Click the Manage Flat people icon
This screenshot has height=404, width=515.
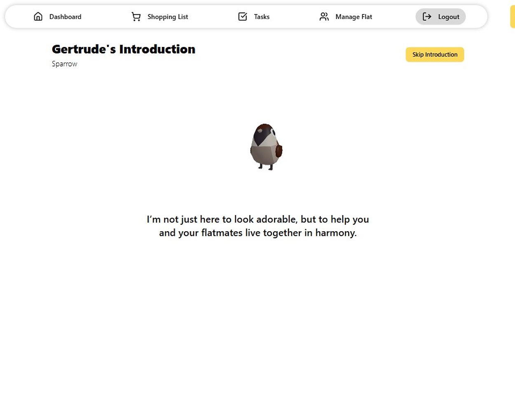coord(324,16)
